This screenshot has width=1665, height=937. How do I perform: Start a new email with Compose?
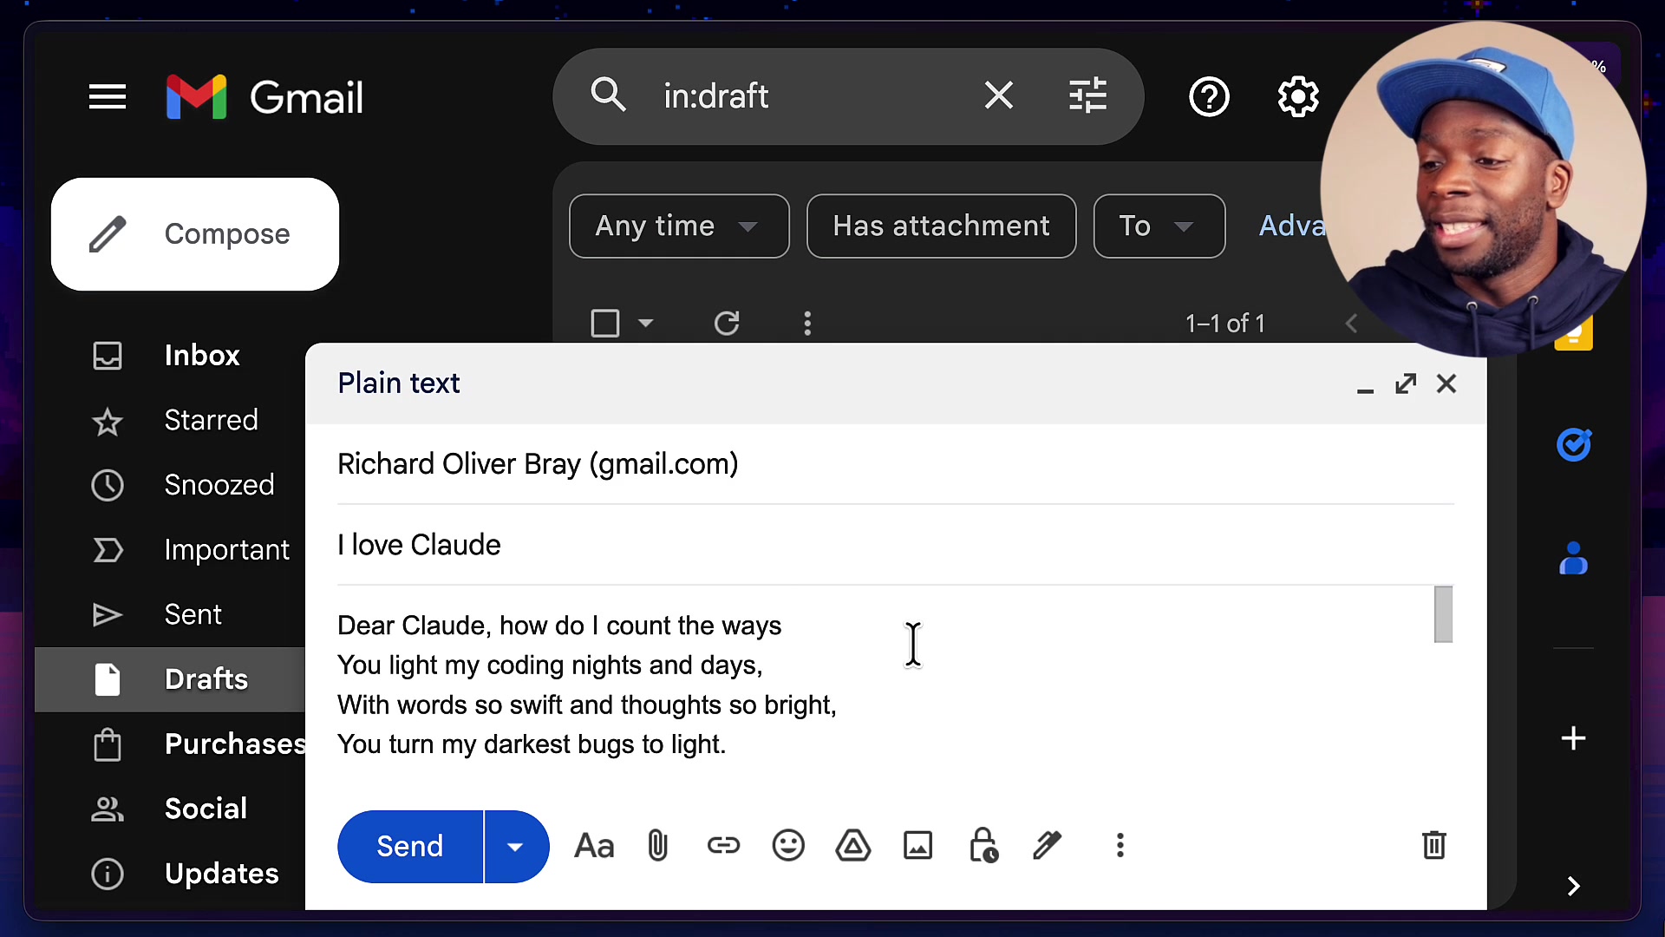tap(194, 233)
